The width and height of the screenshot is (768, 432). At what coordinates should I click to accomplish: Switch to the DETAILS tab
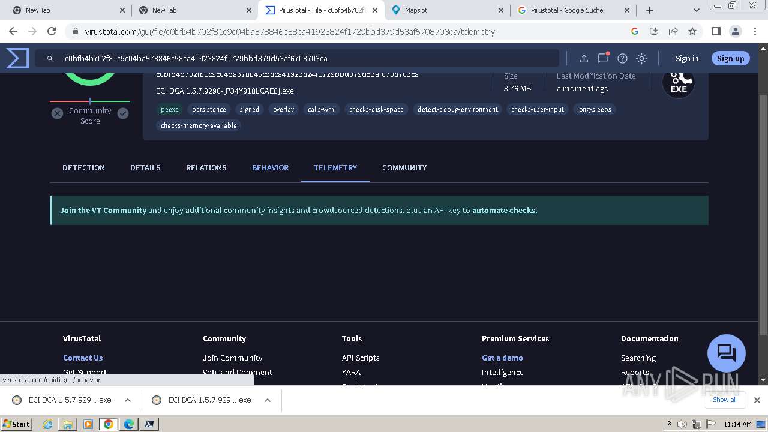[145, 167]
